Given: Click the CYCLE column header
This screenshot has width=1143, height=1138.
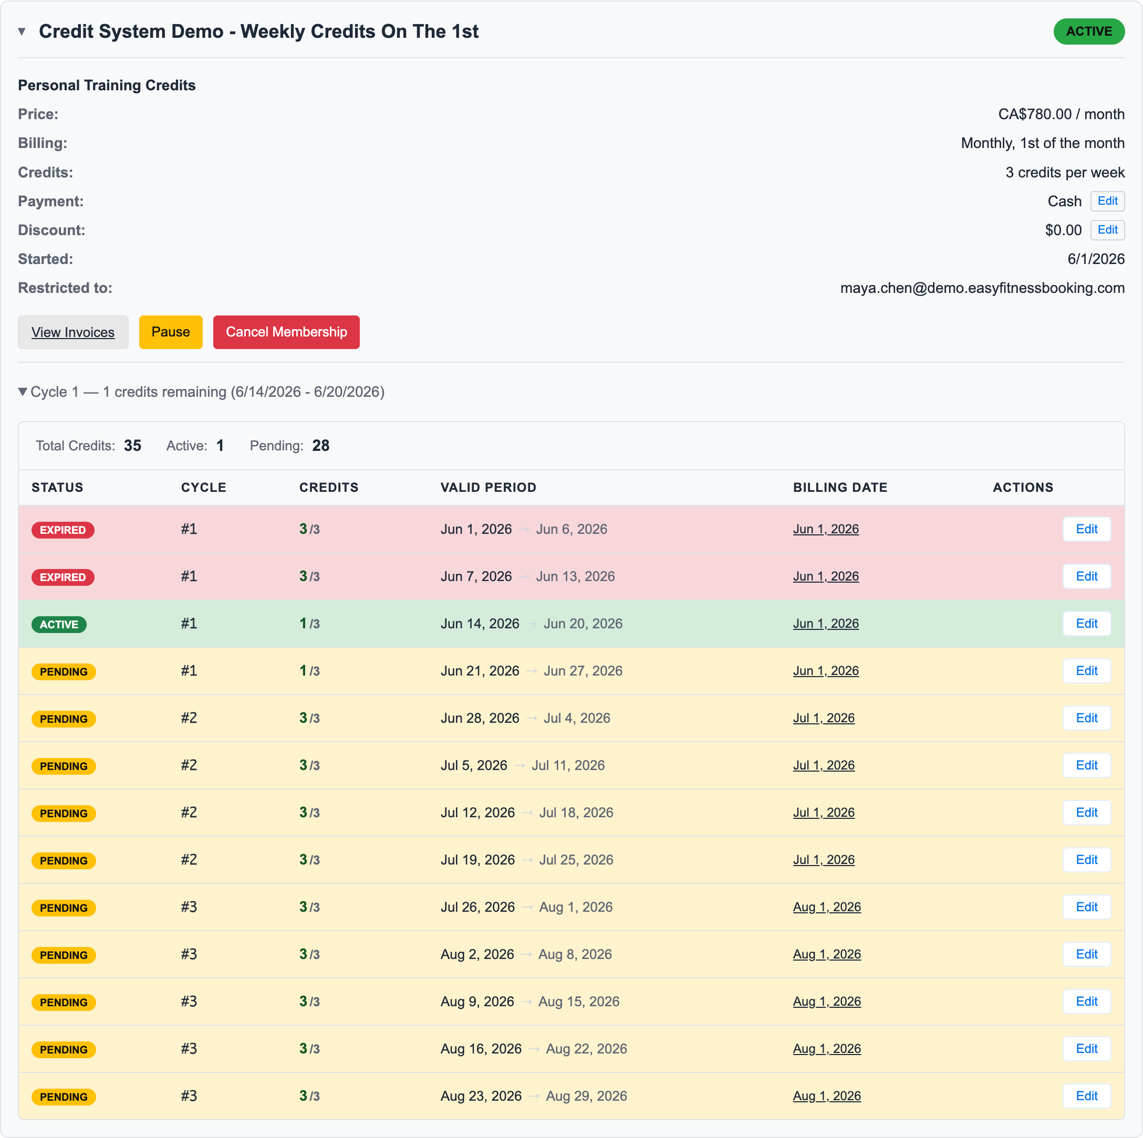Looking at the screenshot, I should pyautogui.click(x=203, y=488).
